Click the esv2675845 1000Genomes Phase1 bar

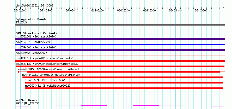pyautogui.click(x=121, y=72)
